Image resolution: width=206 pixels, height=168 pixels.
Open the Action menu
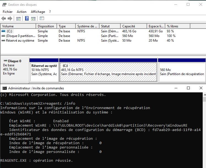click(21, 12)
